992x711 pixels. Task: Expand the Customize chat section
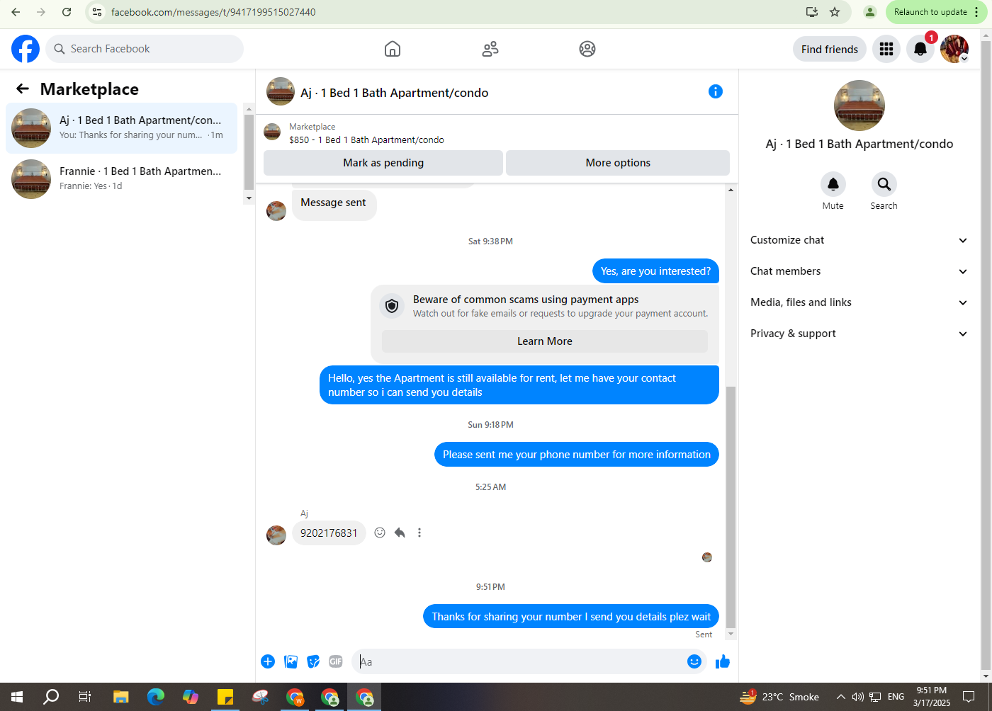tap(859, 240)
